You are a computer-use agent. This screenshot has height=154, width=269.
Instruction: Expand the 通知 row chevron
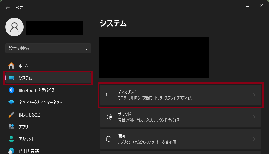254,139
